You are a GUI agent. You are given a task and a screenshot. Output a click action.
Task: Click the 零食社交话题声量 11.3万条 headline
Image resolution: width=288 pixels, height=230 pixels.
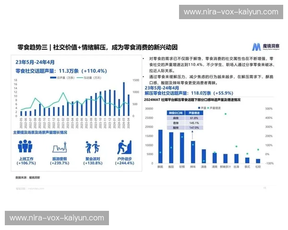pos(60,70)
